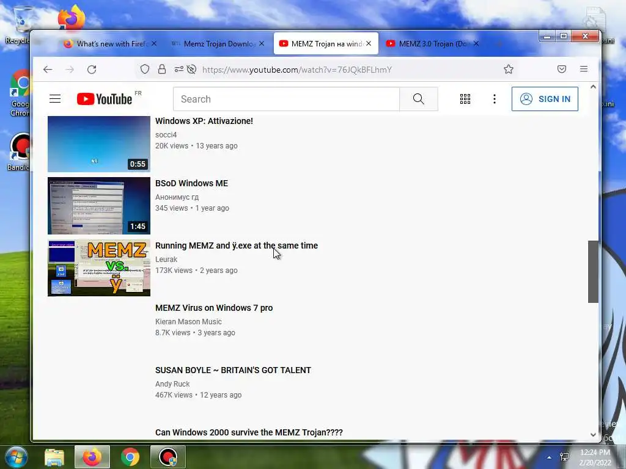Click the scrollbar up arrow

point(593,87)
